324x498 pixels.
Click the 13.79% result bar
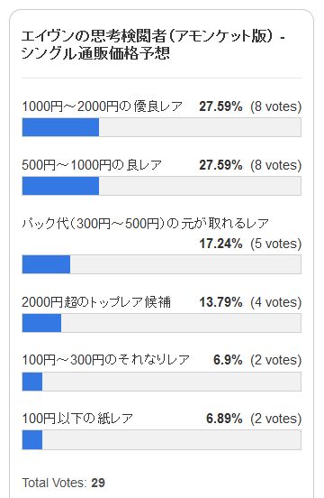(x=161, y=323)
